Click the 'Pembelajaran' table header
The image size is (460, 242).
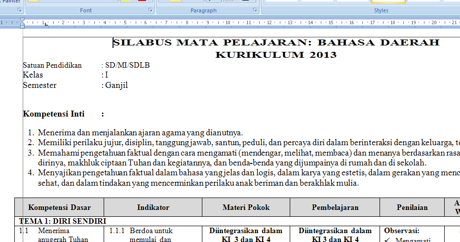335,207
